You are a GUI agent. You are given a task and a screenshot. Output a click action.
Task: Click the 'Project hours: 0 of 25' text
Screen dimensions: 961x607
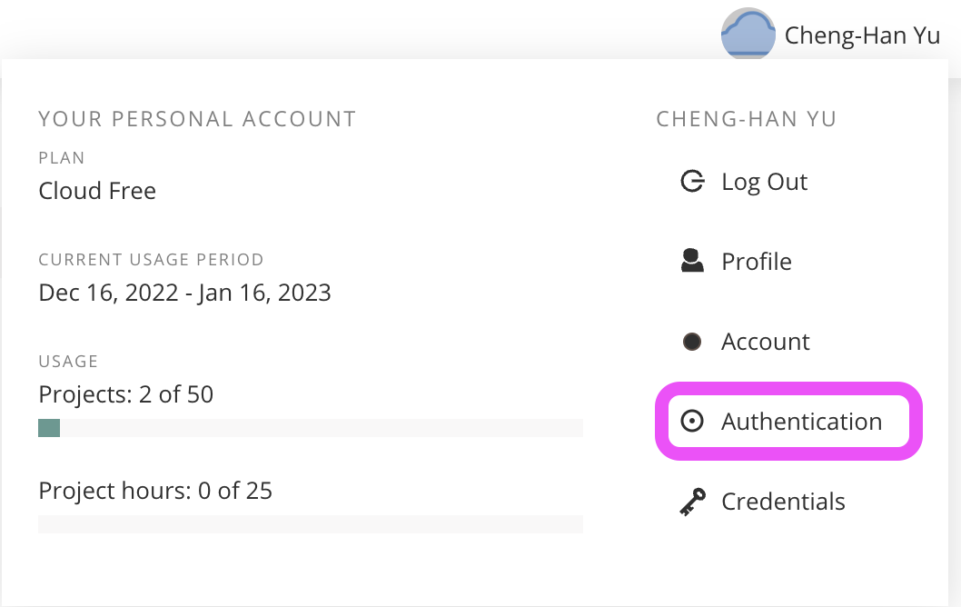click(x=155, y=491)
